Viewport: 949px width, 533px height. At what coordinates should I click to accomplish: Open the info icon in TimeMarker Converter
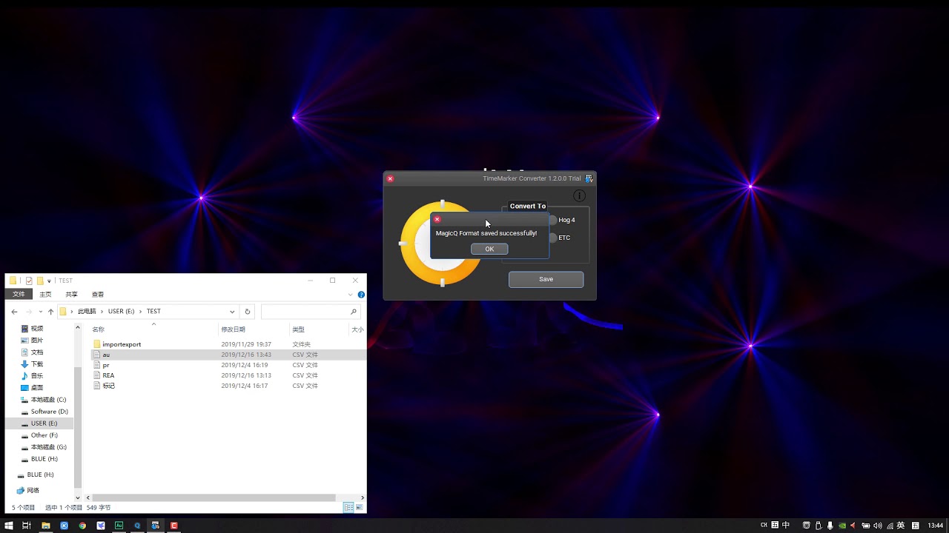click(x=580, y=195)
